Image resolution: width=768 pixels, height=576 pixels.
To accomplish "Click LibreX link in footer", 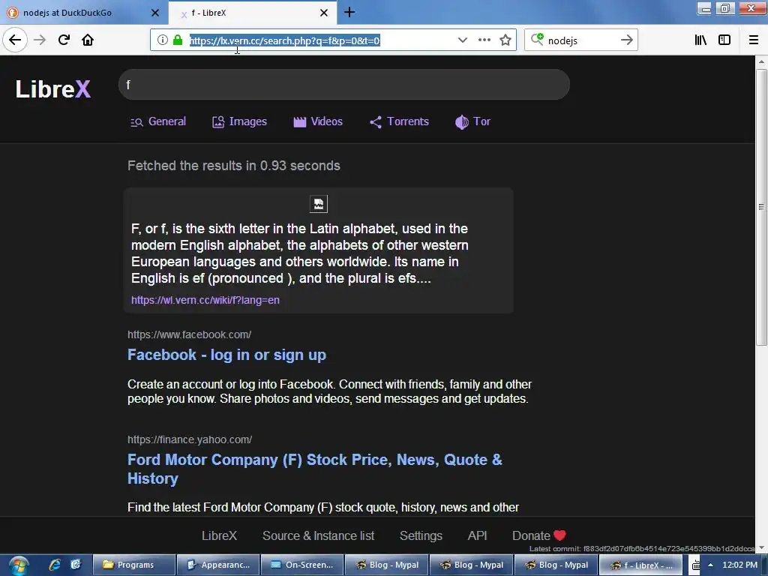I will pos(219,535).
